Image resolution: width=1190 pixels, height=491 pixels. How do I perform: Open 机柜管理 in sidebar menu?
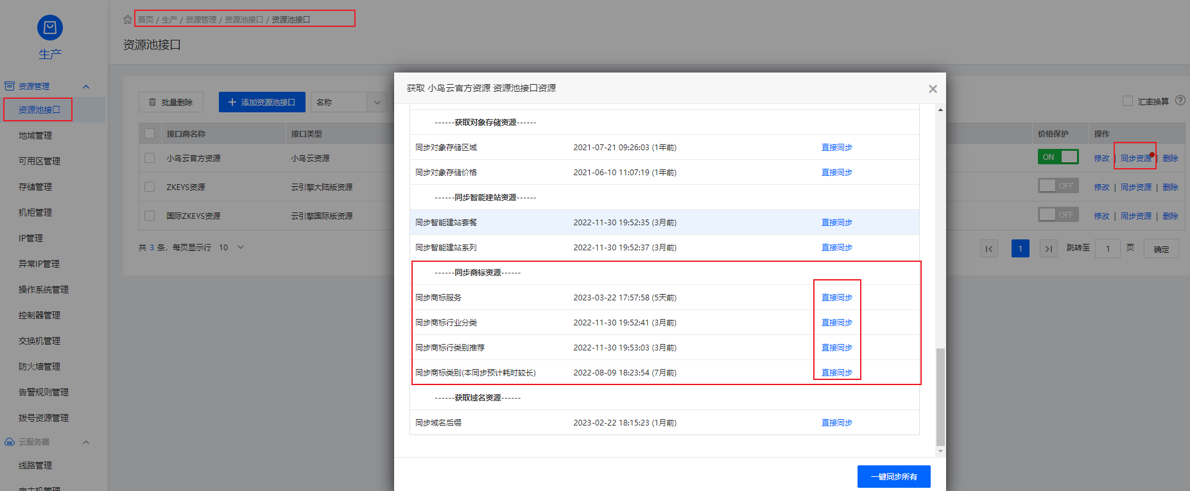[x=35, y=212]
